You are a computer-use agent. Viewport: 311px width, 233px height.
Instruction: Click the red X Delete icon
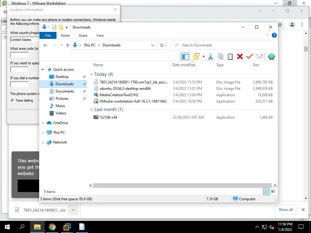click(240, 57)
